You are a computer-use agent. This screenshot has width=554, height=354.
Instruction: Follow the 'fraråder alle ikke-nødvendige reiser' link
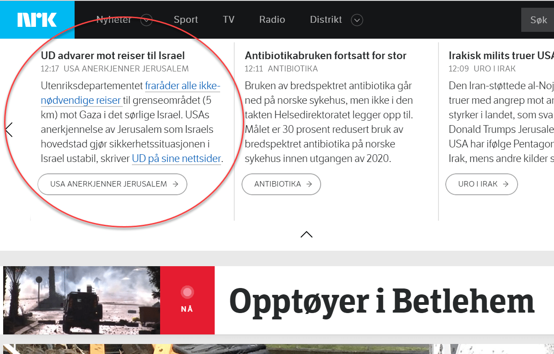pos(182,86)
